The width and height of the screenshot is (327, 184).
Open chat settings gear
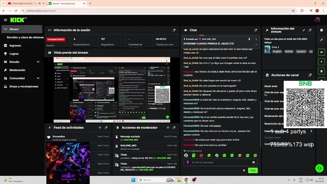click(244, 171)
